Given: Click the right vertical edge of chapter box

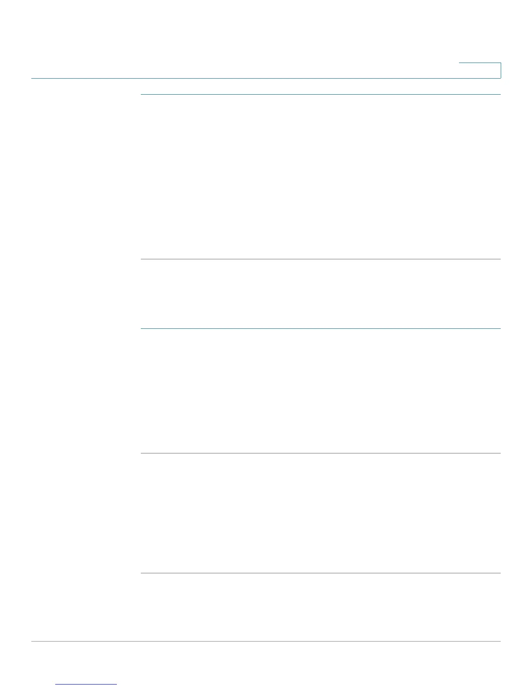Looking at the screenshot, I should pyautogui.click(x=501, y=70).
